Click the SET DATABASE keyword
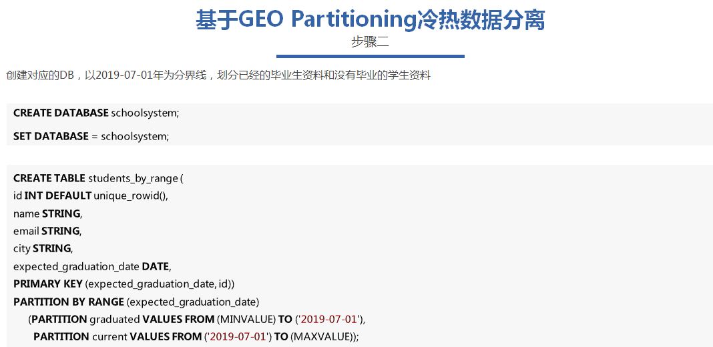The width and height of the screenshot is (713, 347). click(x=51, y=136)
